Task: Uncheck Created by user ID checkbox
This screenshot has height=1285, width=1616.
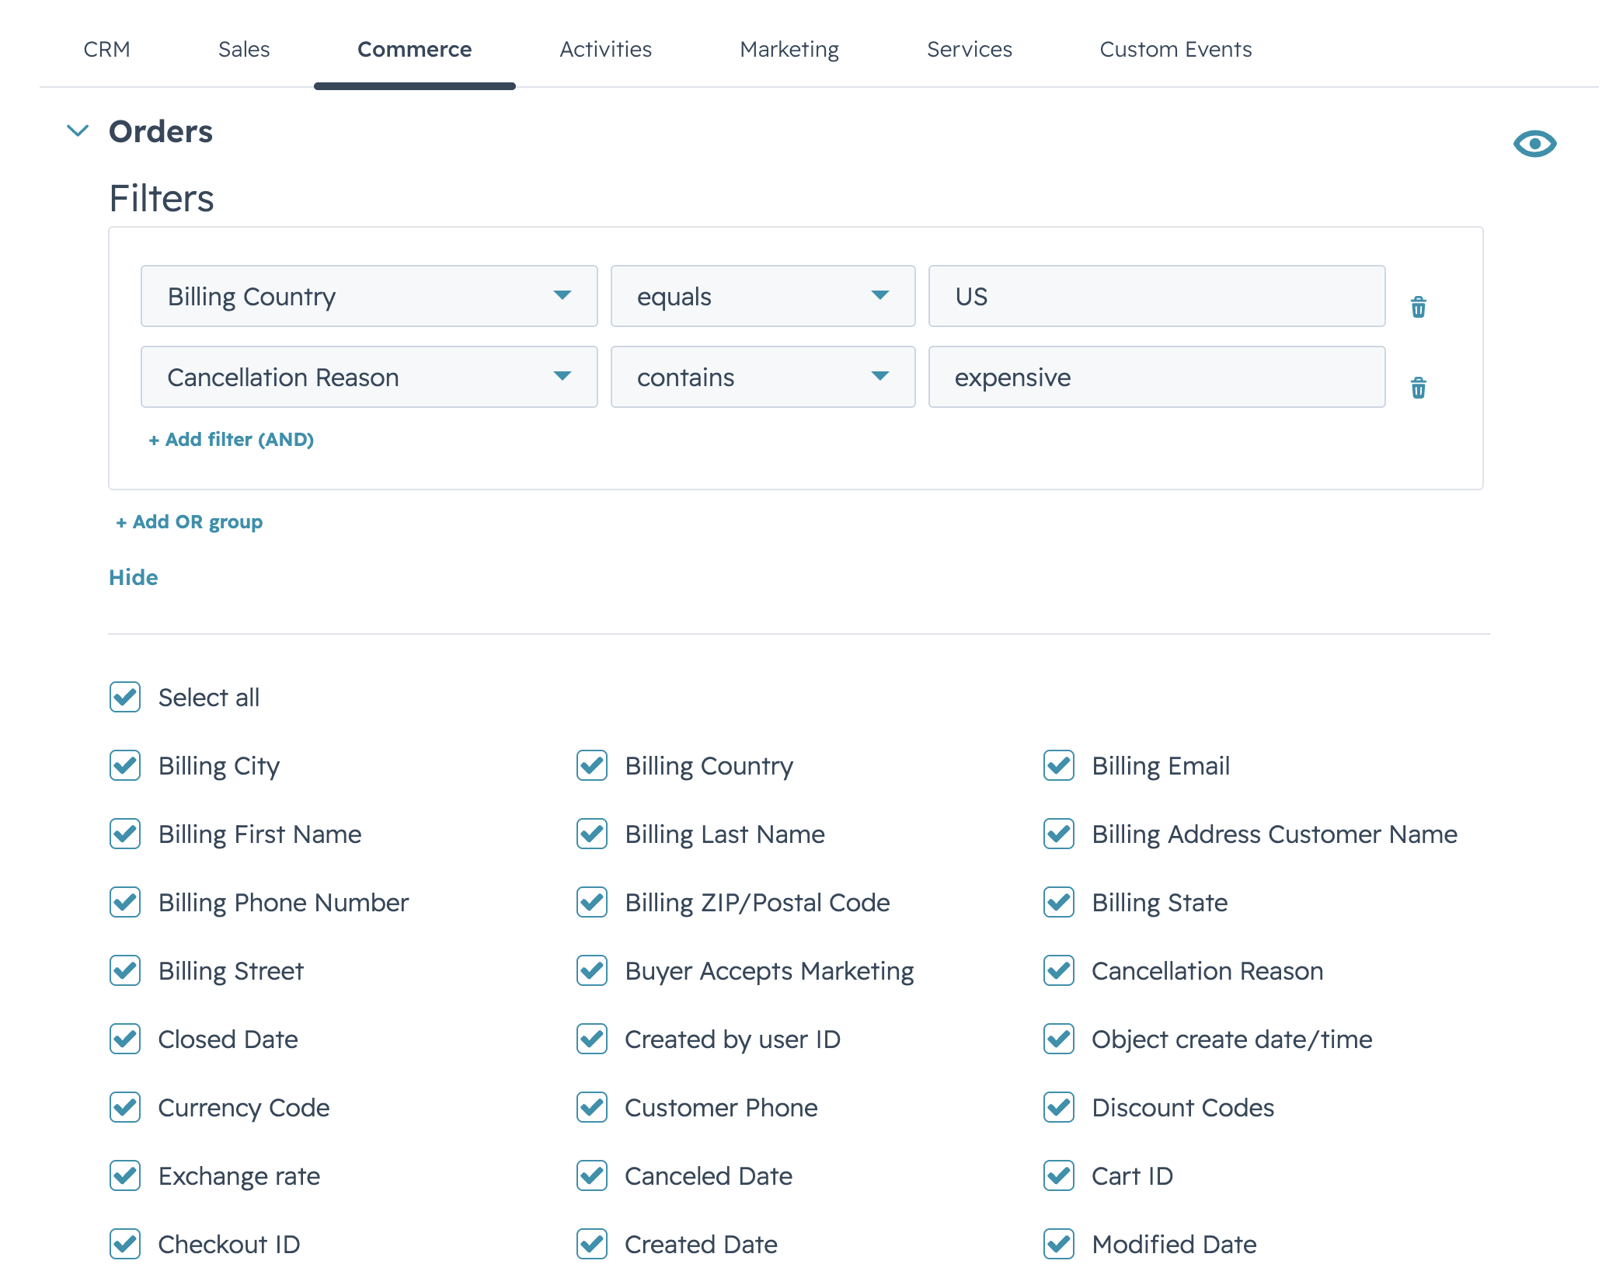Action: coord(592,1039)
